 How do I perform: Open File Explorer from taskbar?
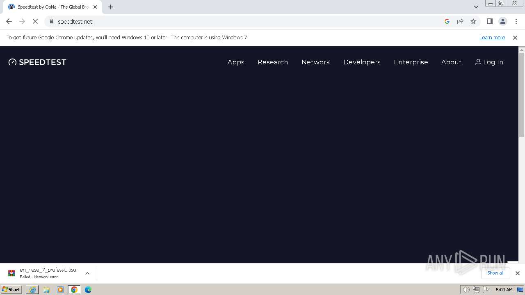[x=46, y=290]
